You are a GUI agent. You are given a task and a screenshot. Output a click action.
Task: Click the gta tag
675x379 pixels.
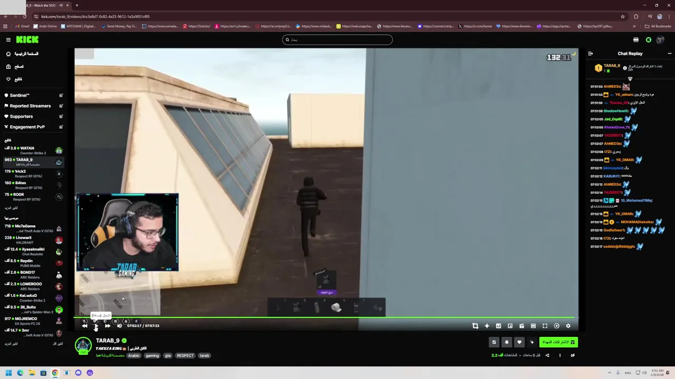(168, 356)
